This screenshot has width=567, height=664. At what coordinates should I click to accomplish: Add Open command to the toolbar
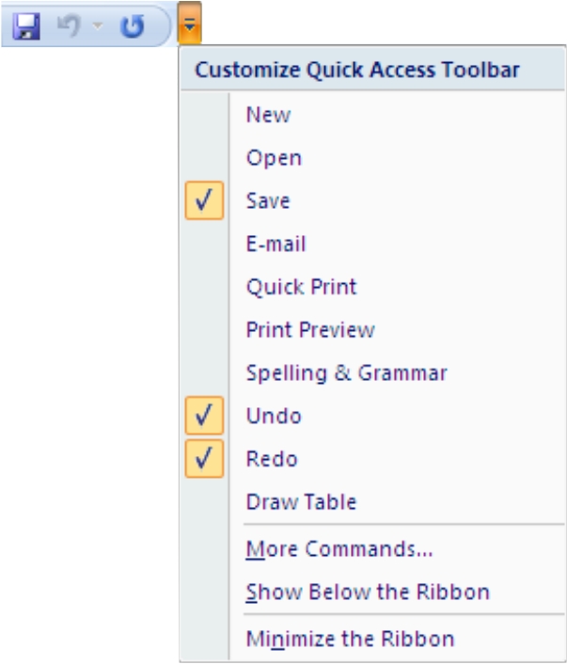(x=274, y=158)
